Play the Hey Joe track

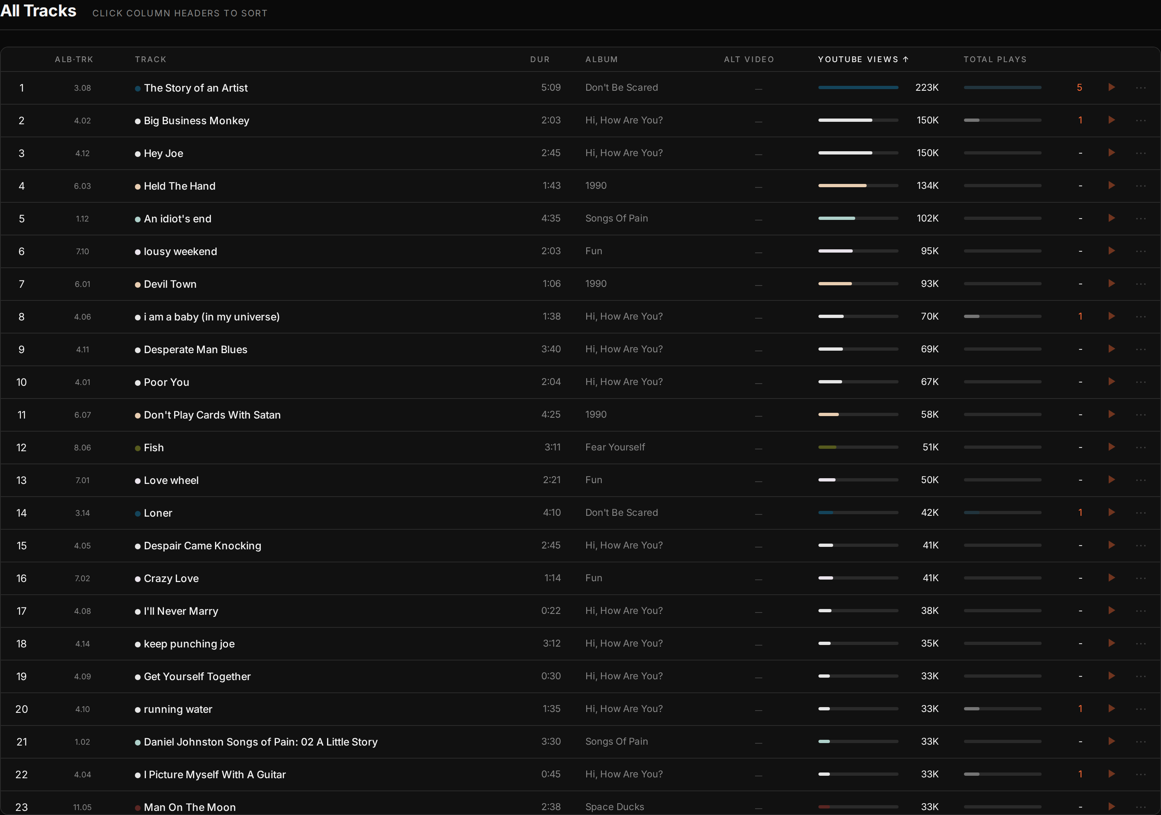[x=1112, y=153]
